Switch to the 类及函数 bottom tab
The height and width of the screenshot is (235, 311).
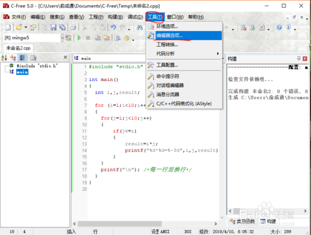point(242,221)
